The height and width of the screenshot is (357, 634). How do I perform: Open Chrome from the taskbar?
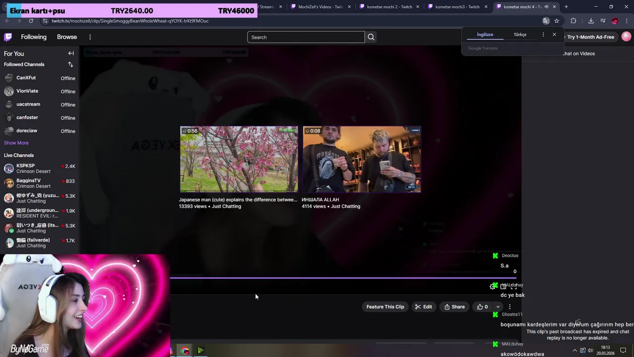coord(185,351)
